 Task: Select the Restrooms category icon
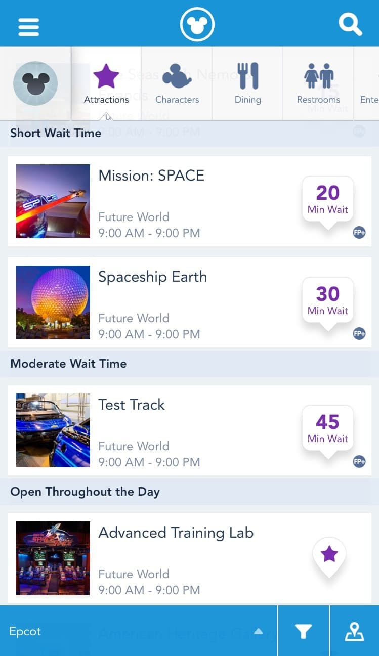(318, 83)
